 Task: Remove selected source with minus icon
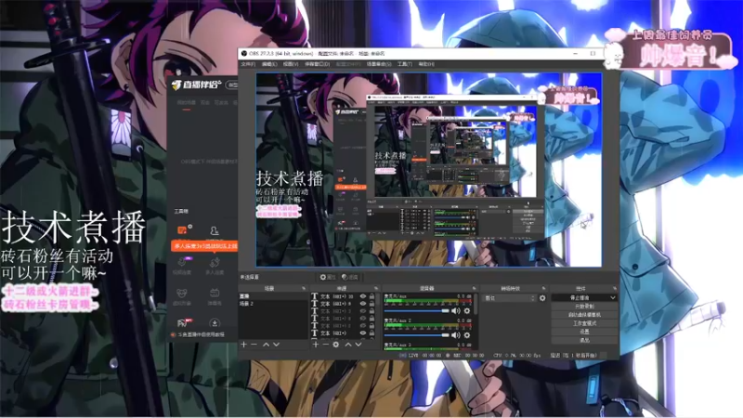(326, 345)
